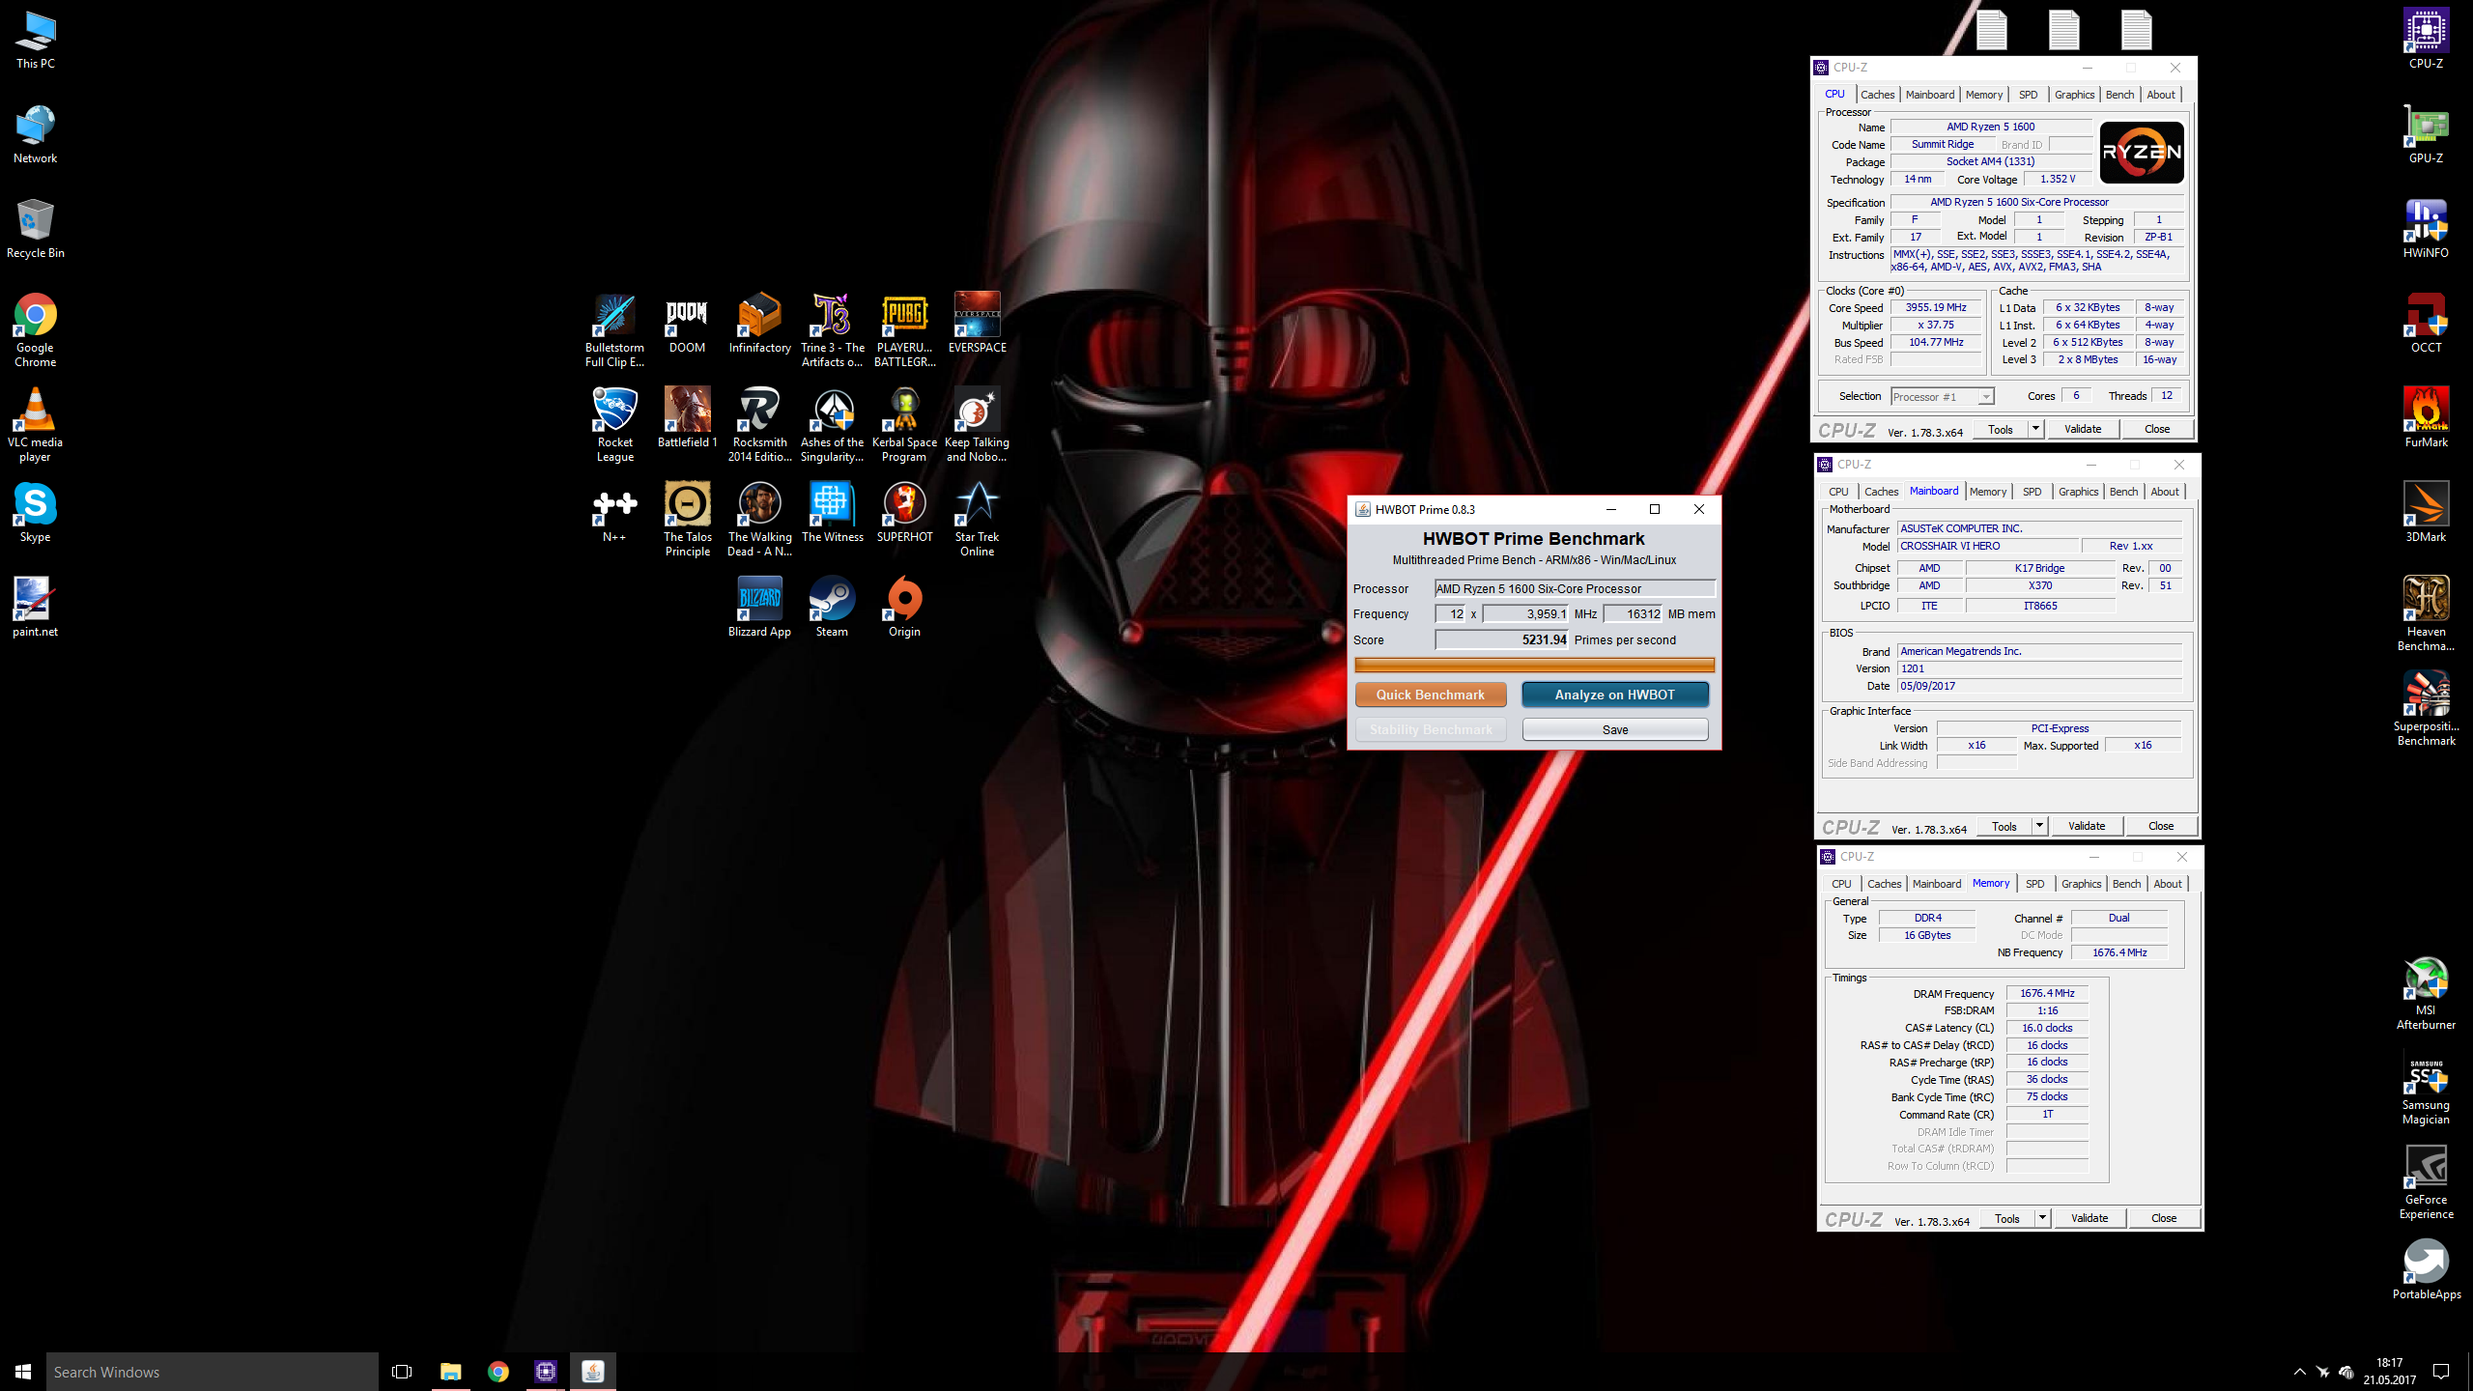Open the Bulletstorm Full Clip Edition shortcut
The image size is (2473, 1391).
[614, 329]
